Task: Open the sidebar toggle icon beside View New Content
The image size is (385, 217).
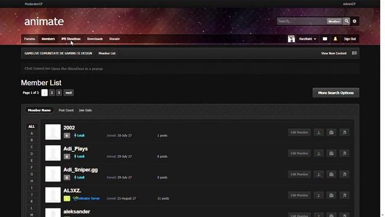Action: pos(354,53)
